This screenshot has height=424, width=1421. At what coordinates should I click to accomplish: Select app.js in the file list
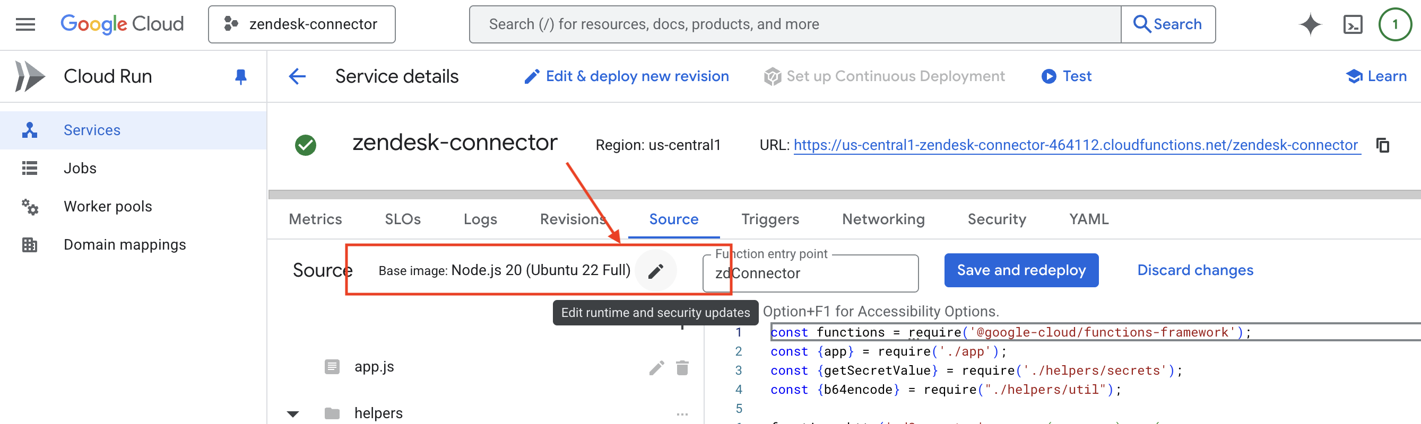click(374, 367)
